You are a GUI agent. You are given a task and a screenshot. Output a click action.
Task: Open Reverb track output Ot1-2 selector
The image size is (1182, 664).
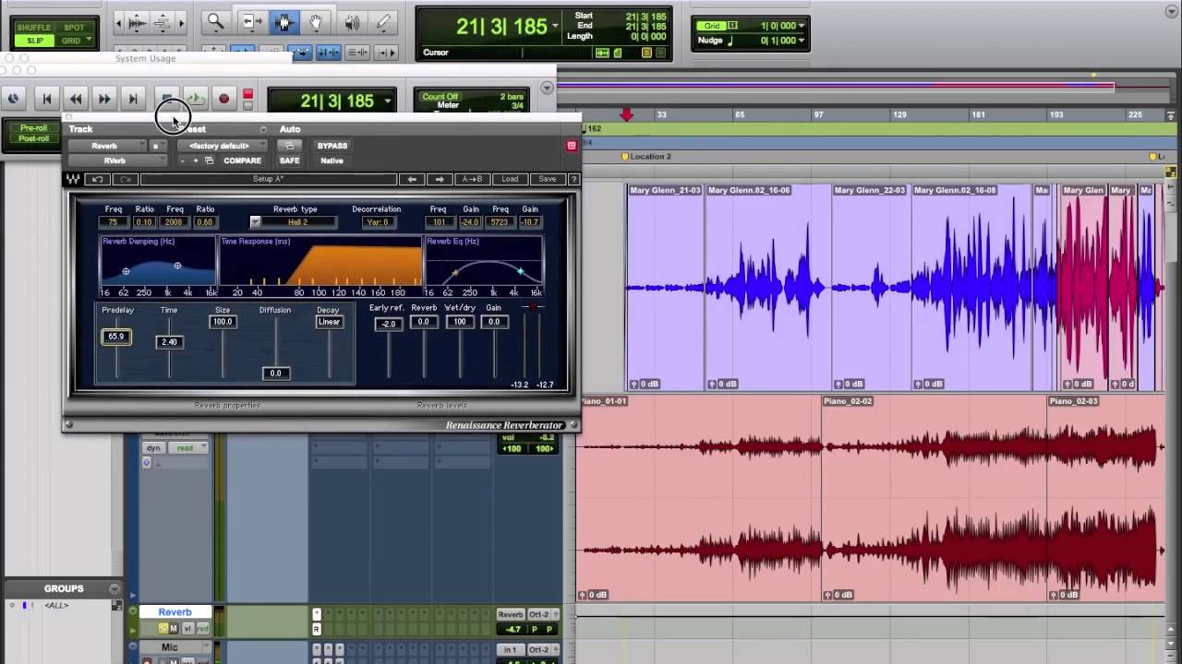(539, 614)
